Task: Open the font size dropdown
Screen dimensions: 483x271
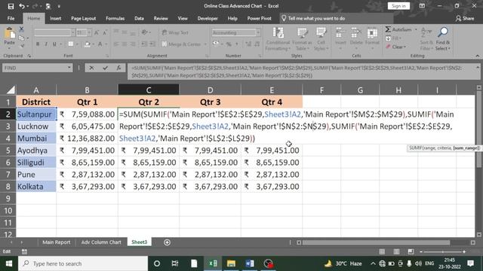Action: pos(89,32)
